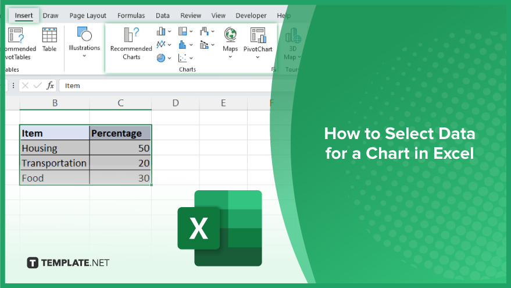511x288 pixels.
Task: Select the column or bar chart icon
Action: (161, 31)
